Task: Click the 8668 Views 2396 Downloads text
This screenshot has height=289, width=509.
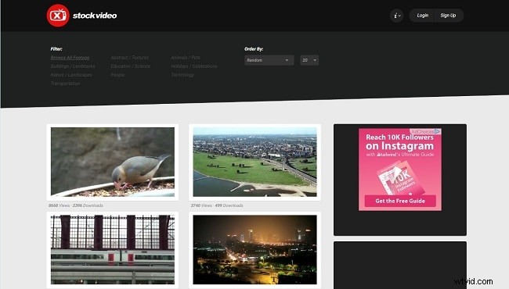Action: pos(76,205)
